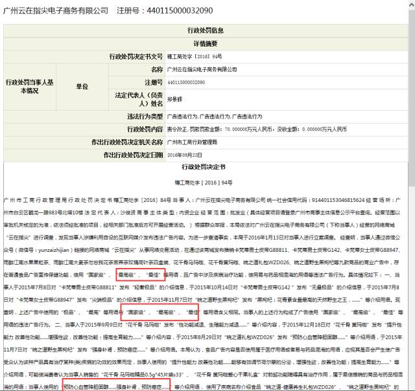Click the 单位 cell
The height and width of the screenshot is (391, 415).
pyautogui.click(x=82, y=87)
